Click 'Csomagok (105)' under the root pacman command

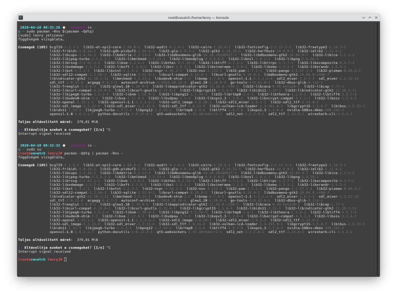pyautogui.click(x=33, y=165)
